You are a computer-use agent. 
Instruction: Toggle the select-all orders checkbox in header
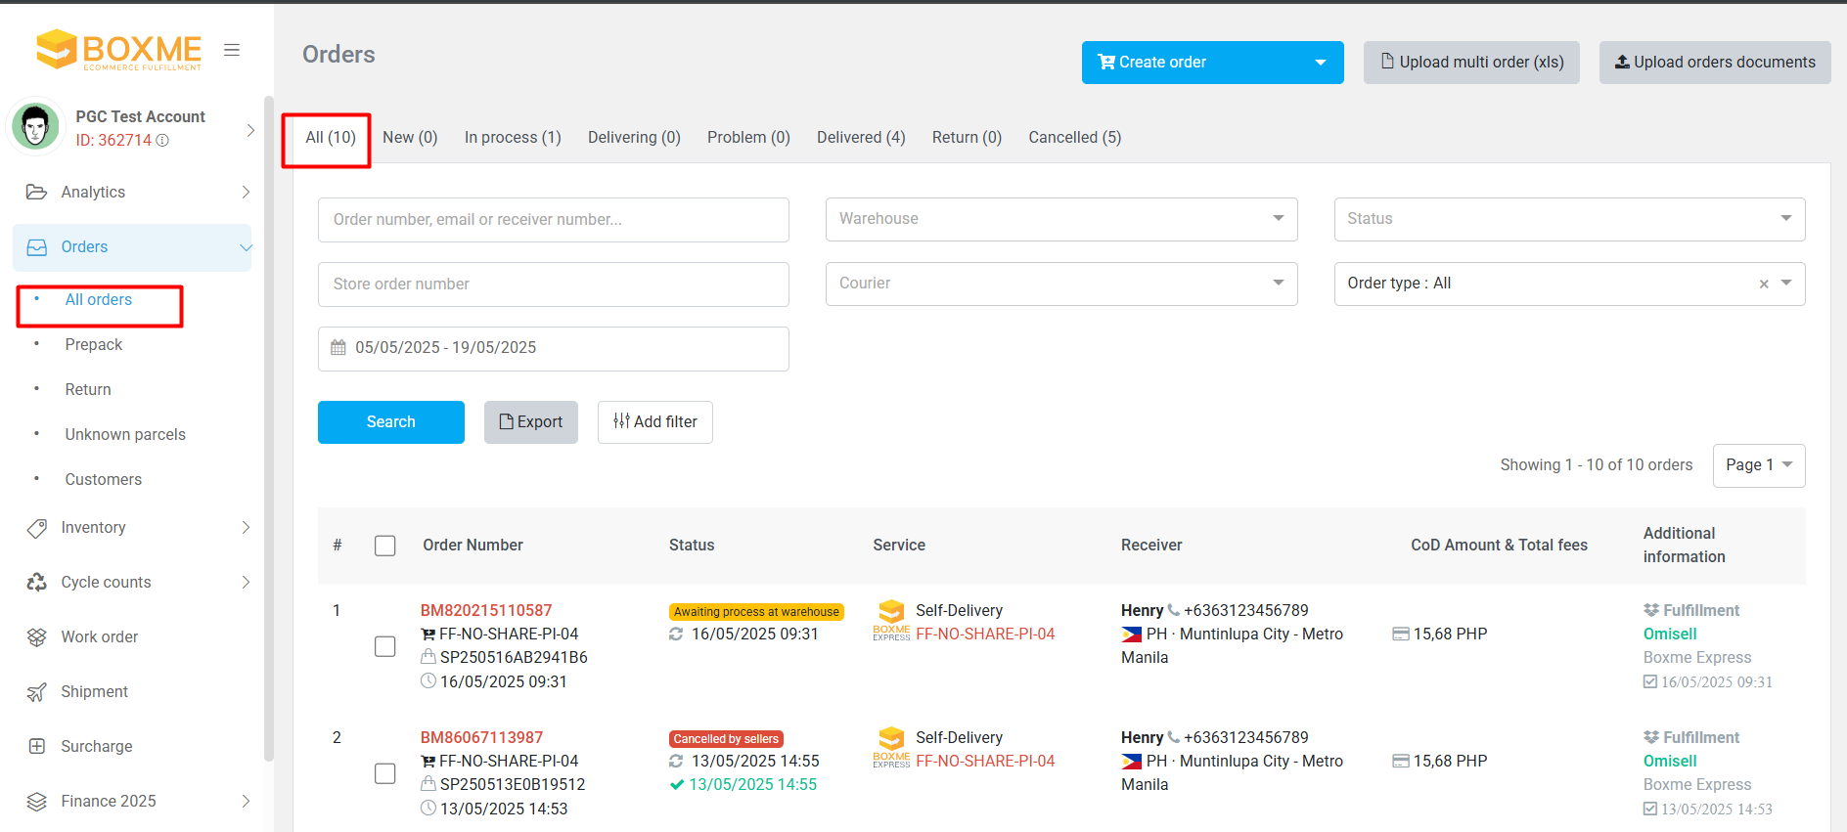point(385,546)
